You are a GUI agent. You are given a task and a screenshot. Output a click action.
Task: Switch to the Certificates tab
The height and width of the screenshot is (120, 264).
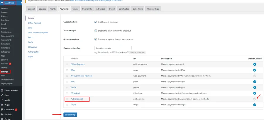(x=123, y=9)
